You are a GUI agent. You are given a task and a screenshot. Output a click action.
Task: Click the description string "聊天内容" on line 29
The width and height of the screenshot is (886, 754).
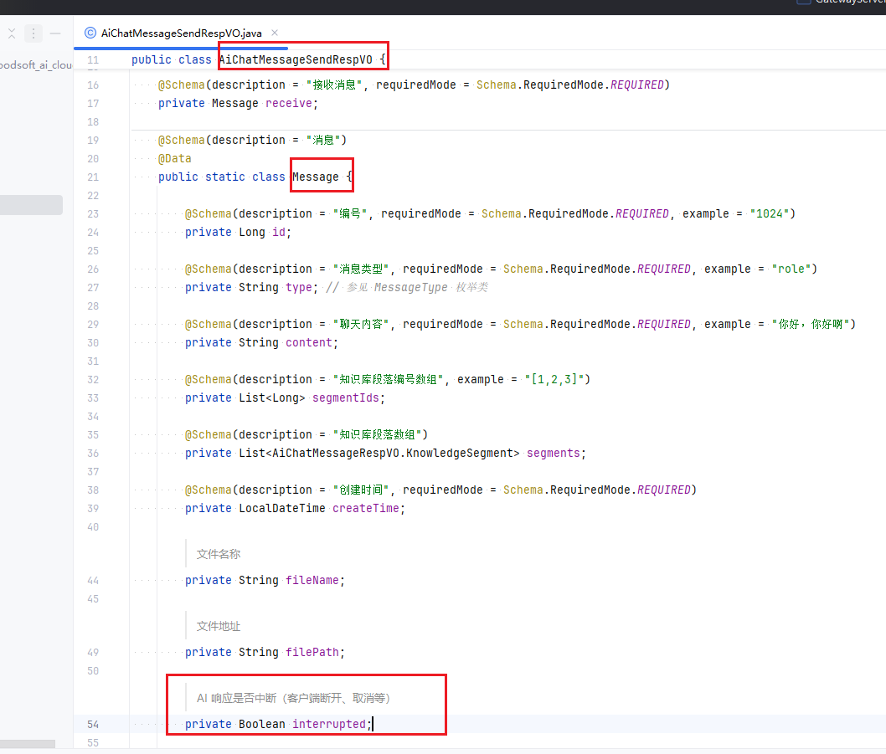pos(360,324)
